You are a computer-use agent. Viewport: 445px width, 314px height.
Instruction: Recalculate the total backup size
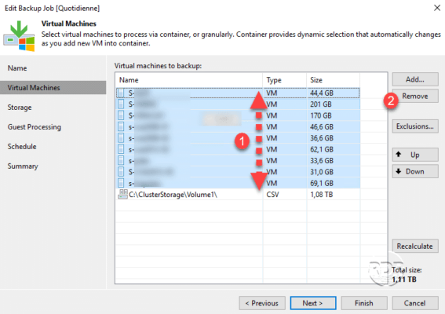point(415,246)
